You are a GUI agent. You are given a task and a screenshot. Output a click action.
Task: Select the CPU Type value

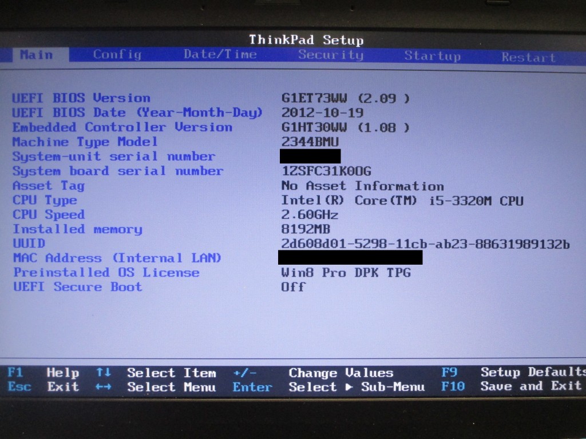pos(402,201)
